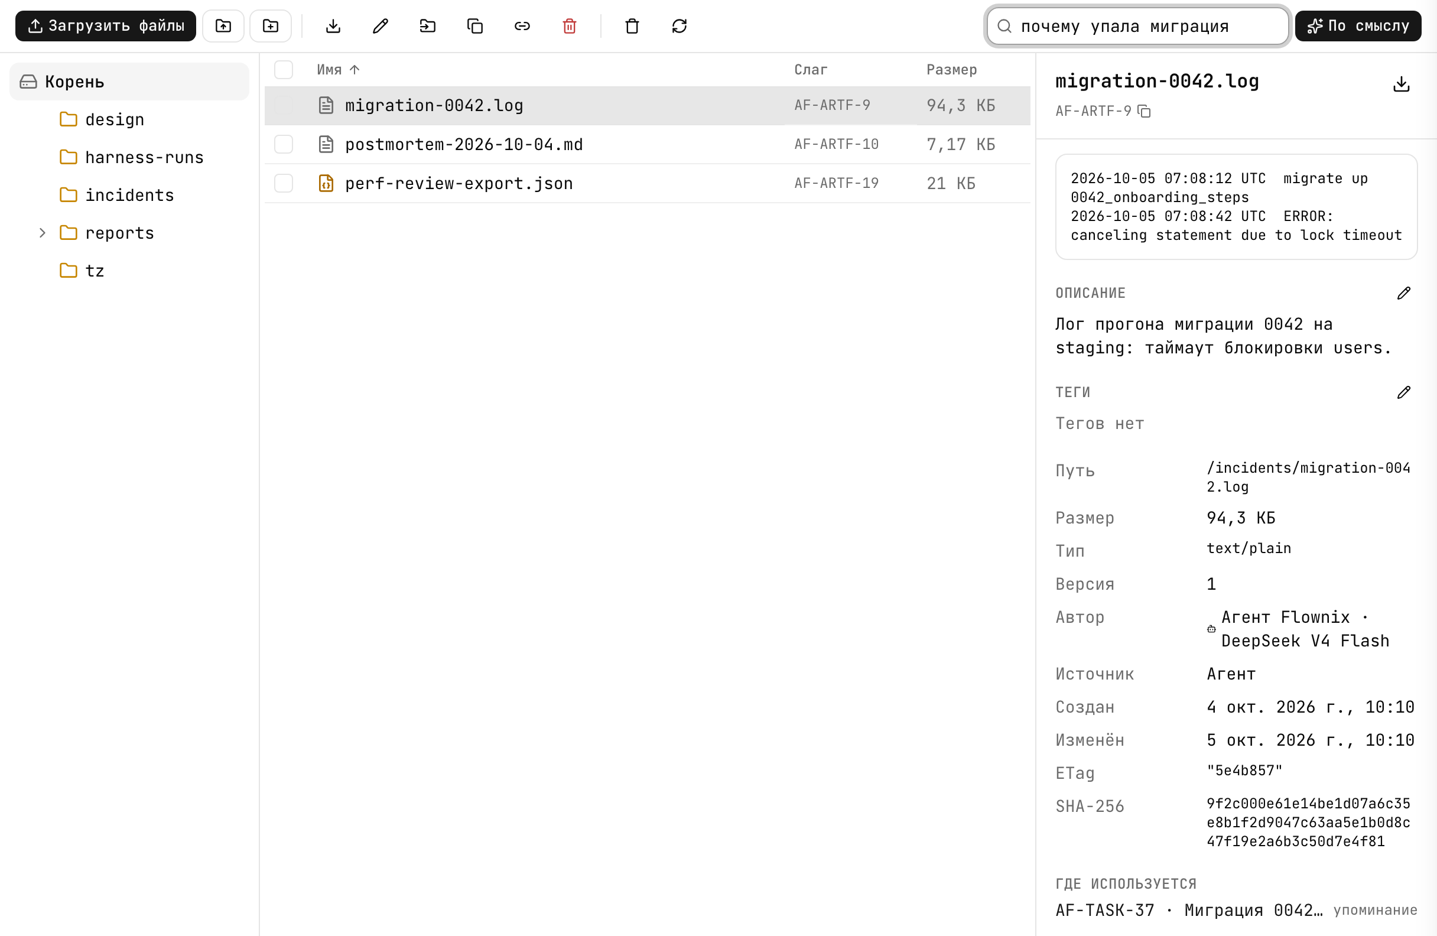Screen dimensions: 1437x936
Task: Click the ETag value "5e4b857"
Action: coord(1244,771)
